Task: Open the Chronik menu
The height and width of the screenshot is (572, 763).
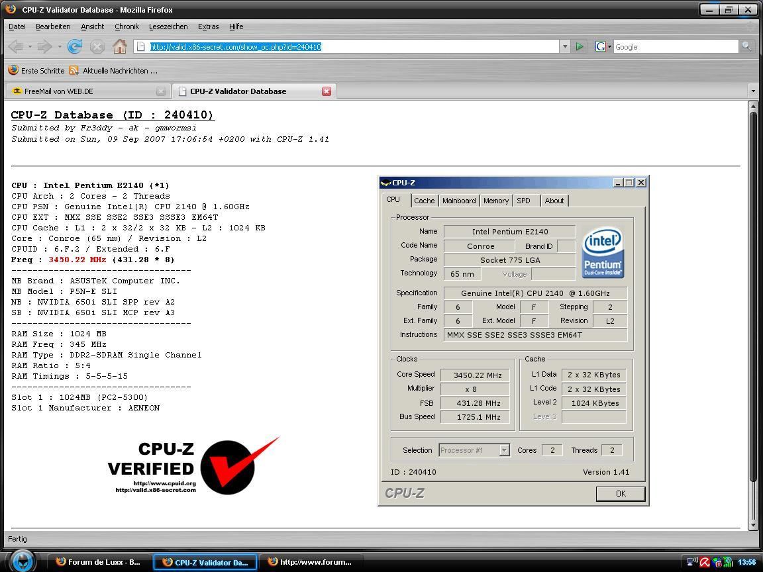Action: point(127,26)
